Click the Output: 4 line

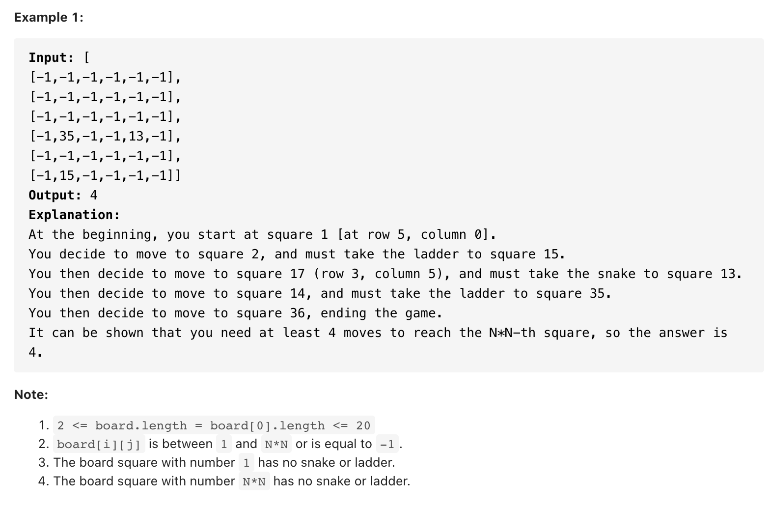[x=63, y=195]
